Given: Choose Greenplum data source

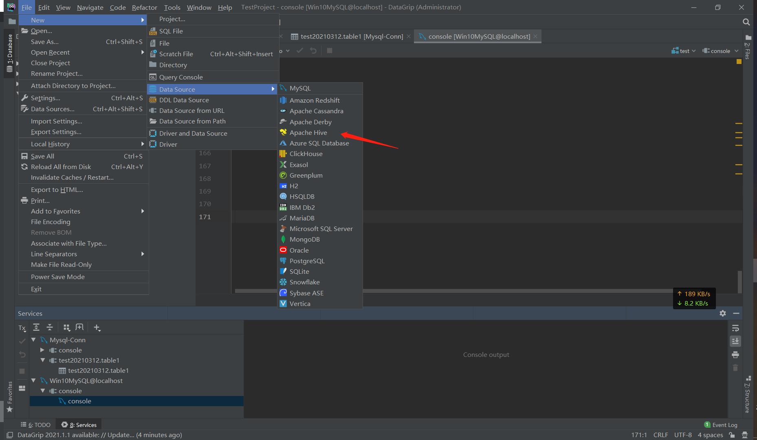Looking at the screenshot, I should pos(320,175).
